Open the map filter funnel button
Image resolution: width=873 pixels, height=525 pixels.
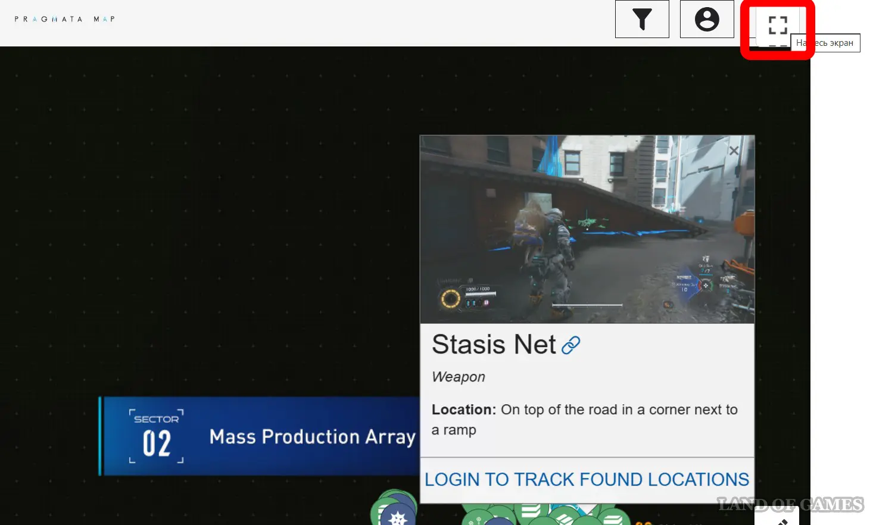click(x=642, y=19)
